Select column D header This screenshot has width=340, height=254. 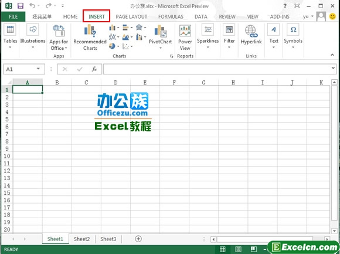pos(115,83)
